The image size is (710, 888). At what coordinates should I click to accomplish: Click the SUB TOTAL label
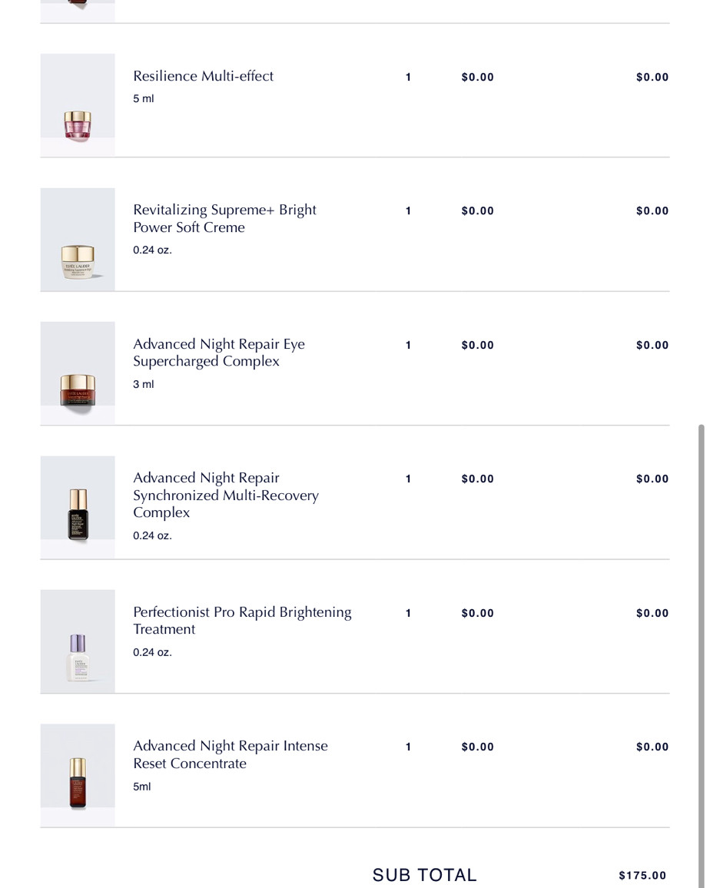click(x=424, y=875)
